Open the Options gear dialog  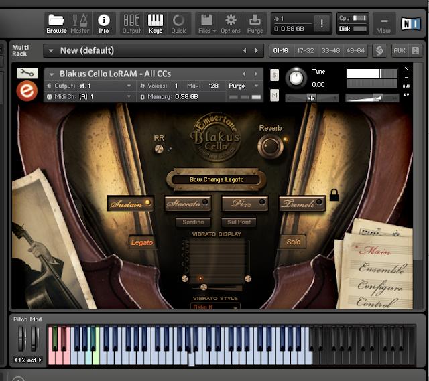coord(231,23)
